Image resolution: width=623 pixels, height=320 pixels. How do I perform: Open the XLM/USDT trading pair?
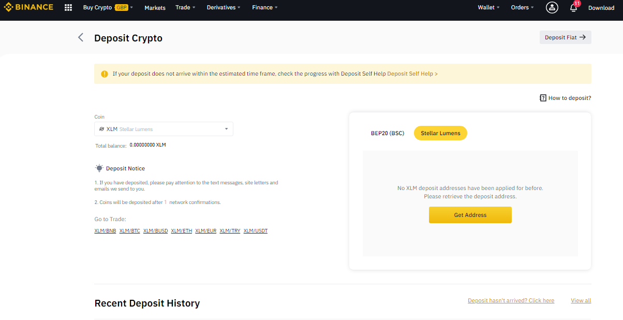(x=256, y=231)
